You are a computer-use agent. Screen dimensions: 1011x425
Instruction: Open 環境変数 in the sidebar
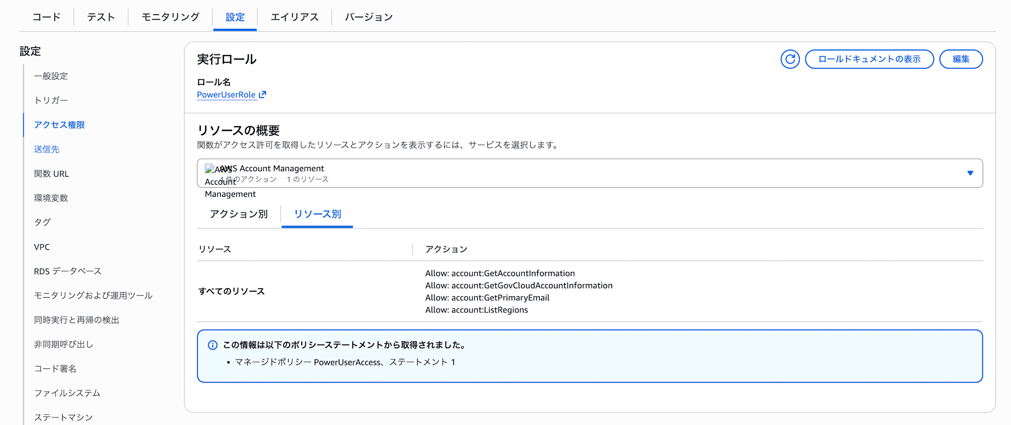point(51,198)
